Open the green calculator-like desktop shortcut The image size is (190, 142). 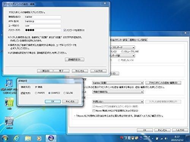tap(9, 102)
